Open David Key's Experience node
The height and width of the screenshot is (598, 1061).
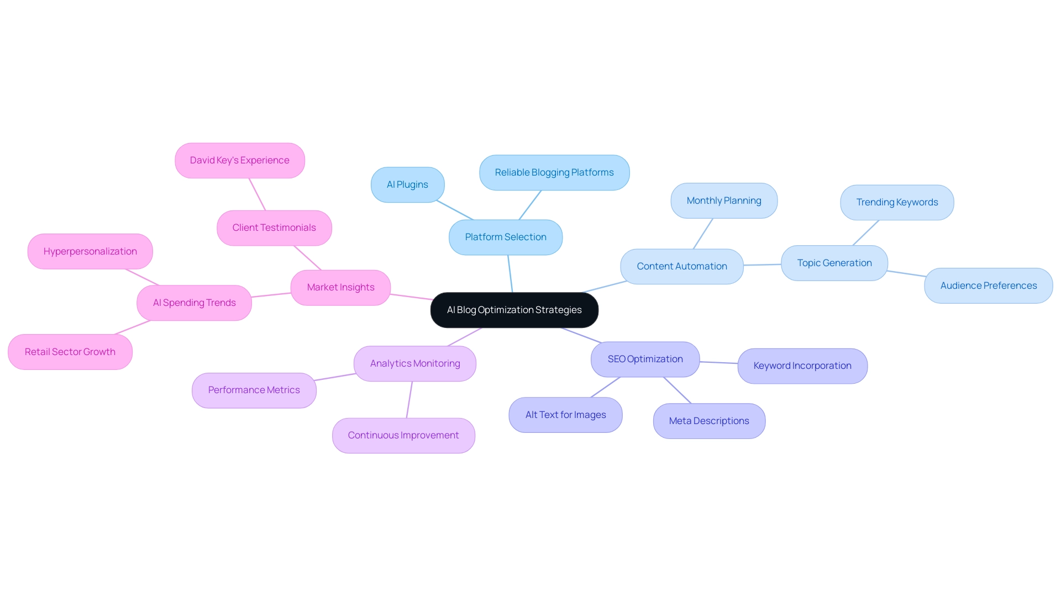(239, 160)
